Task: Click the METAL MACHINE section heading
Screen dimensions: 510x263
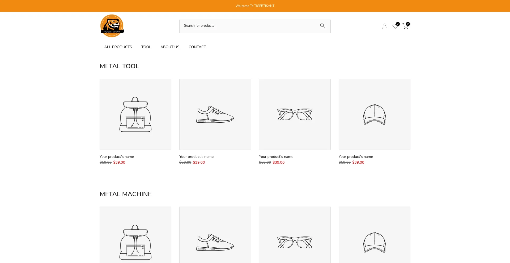Action: coord(125,194)
